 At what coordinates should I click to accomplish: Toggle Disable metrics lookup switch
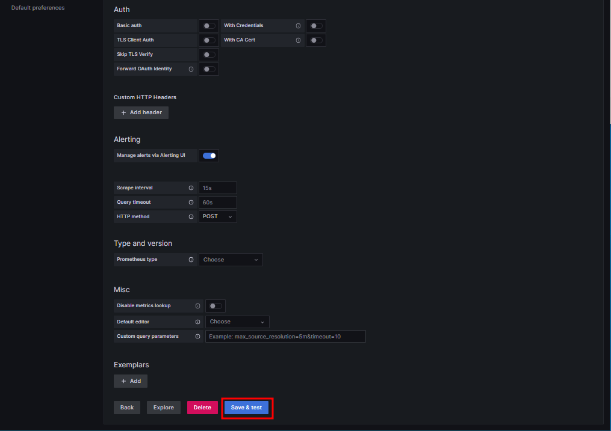216,306
